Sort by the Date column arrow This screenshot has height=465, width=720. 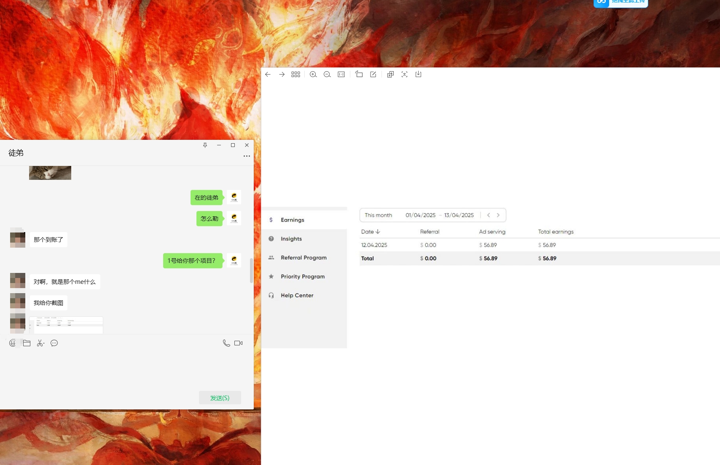pyautogui.click(x=378, y=232)
